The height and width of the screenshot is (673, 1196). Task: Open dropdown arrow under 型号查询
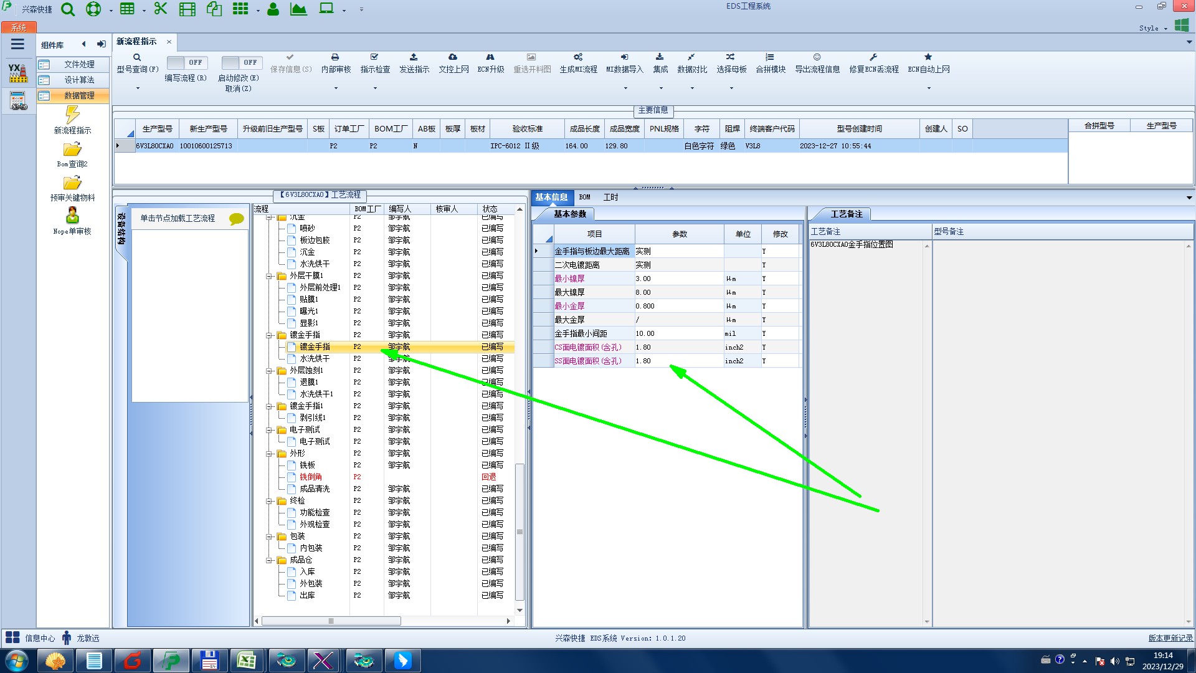138,88
